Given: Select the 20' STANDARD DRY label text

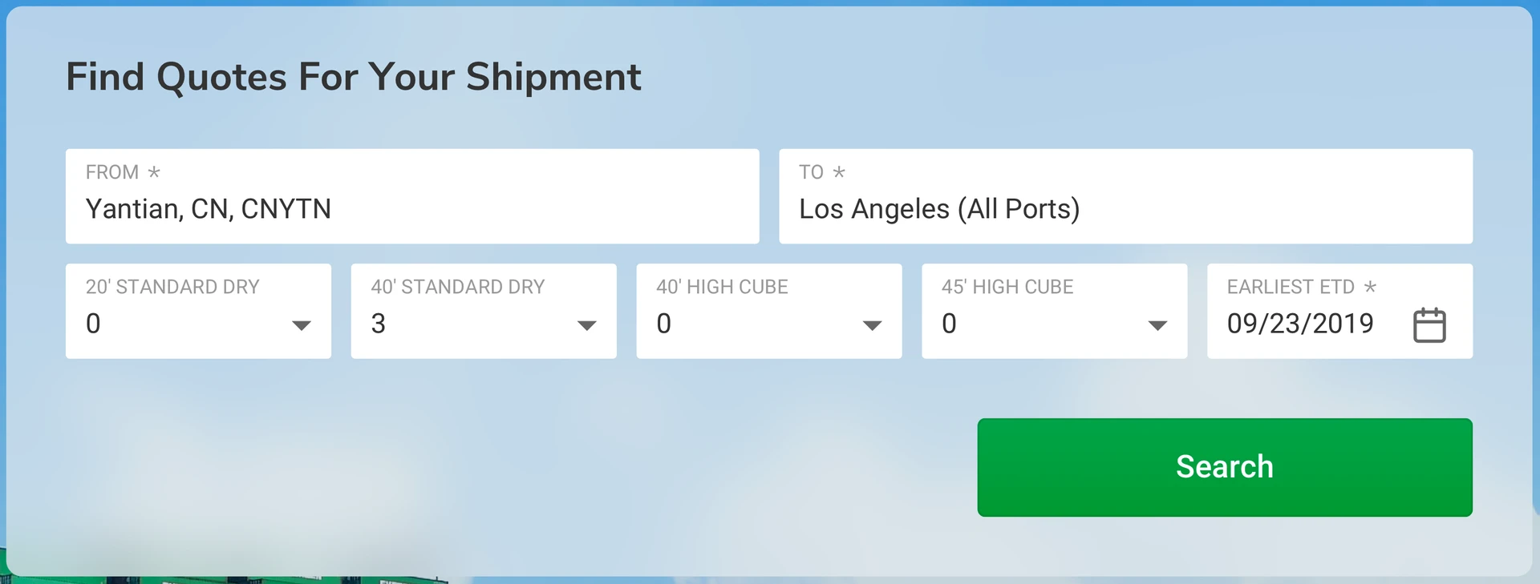Looking at the screenshot, I should click(172, 287).
